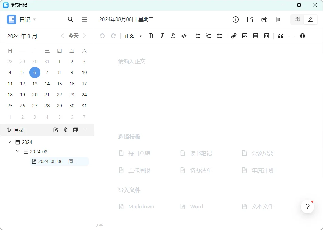Screen dimensions: 323x230
Task: Open the hamburger menu
Action: 84,19
